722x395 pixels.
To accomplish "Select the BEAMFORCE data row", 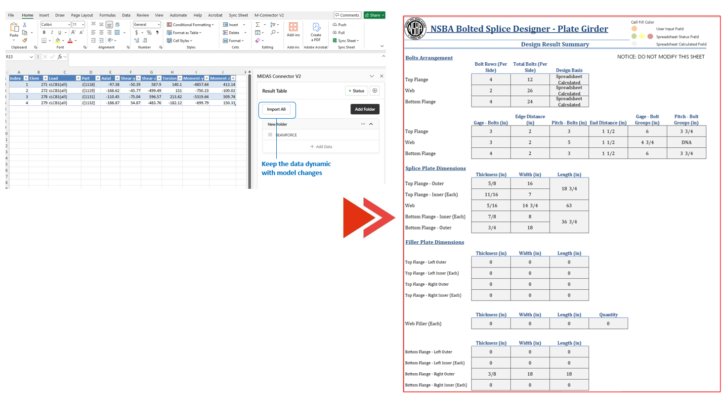I will pos(321,135).
